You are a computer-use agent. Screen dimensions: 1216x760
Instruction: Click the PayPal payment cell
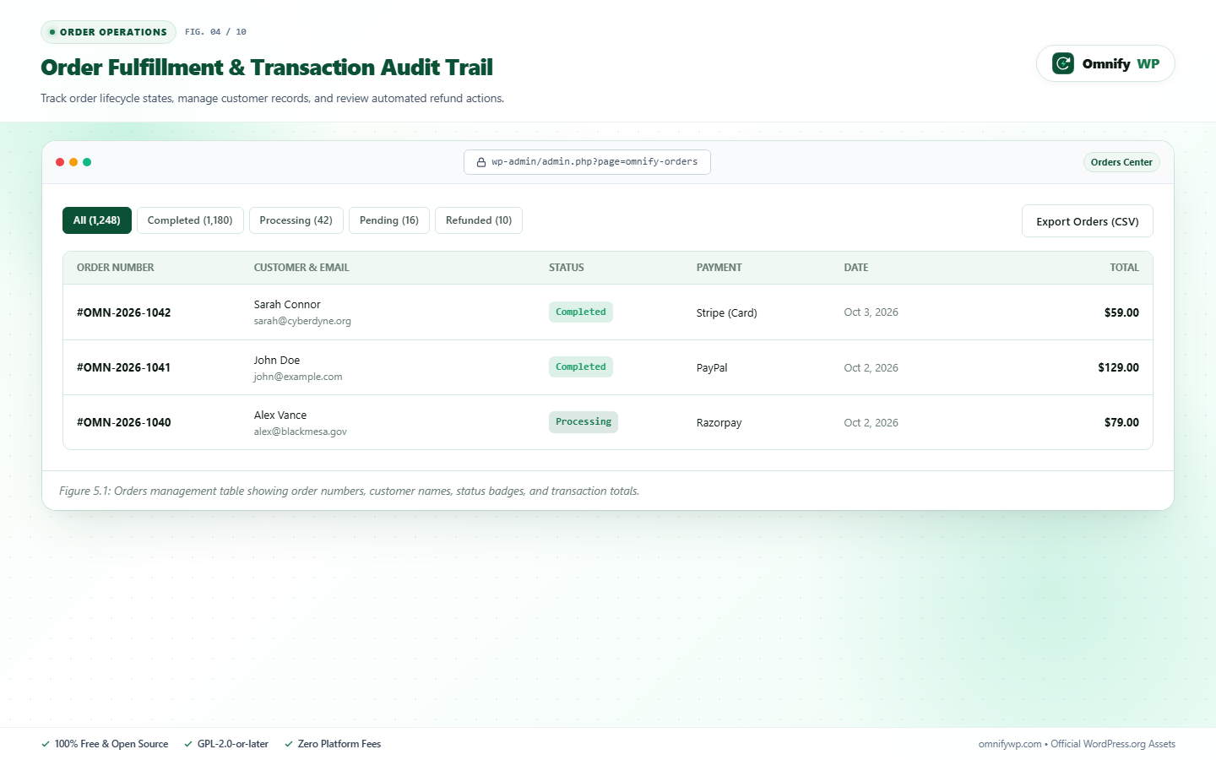pos(712,367)
